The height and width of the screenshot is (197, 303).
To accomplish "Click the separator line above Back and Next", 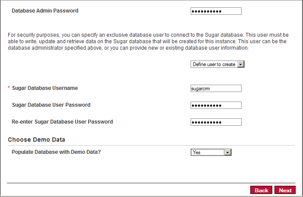I will (151, 183).
